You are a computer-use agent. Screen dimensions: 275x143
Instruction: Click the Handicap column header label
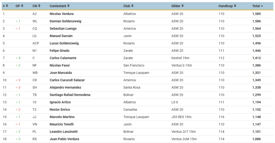[x=226, y=6]
